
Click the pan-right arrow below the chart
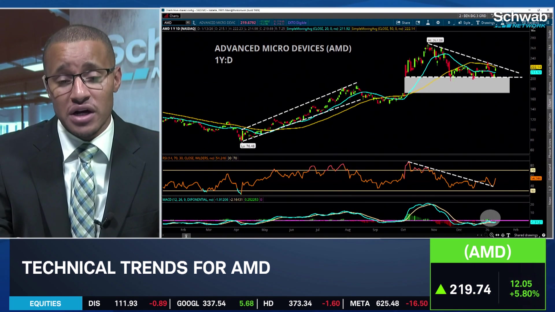pos(481,235)
